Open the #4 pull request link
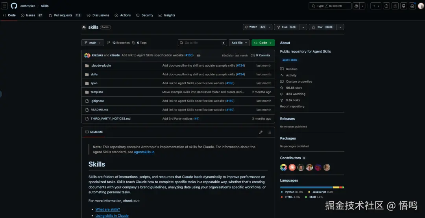 coord(196,118)
